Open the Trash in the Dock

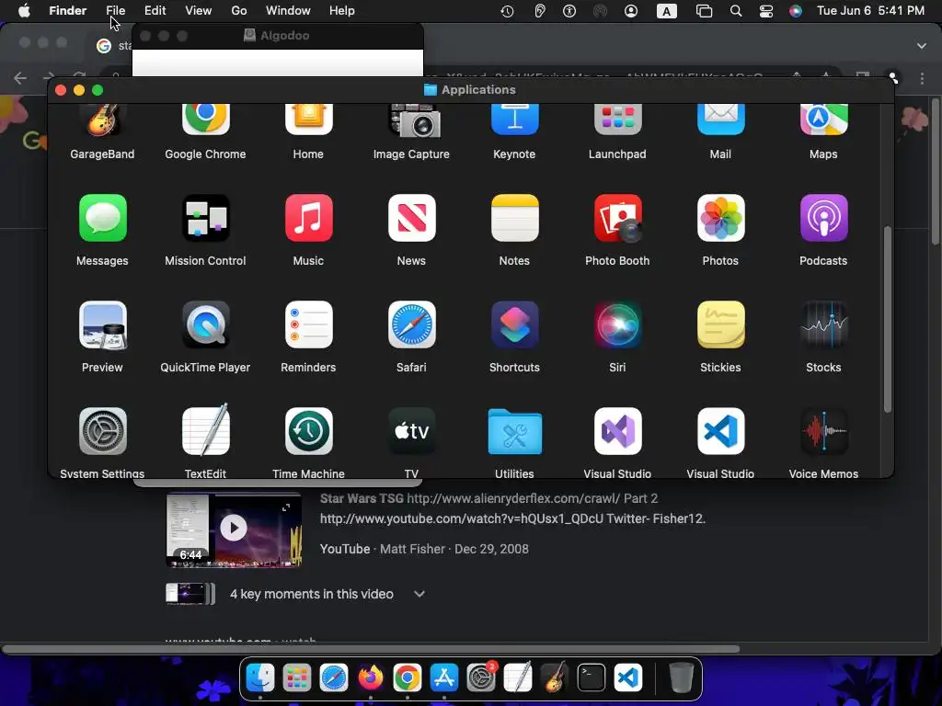point(681,678)
